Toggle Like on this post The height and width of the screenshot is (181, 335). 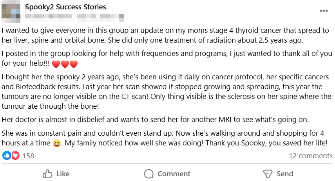[56, 174]
